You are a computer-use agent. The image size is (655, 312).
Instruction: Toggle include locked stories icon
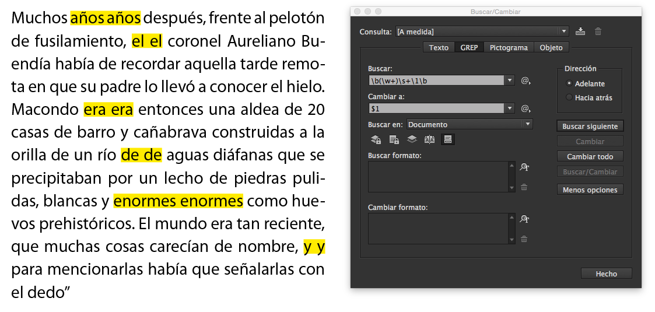[x=394, y=140]
